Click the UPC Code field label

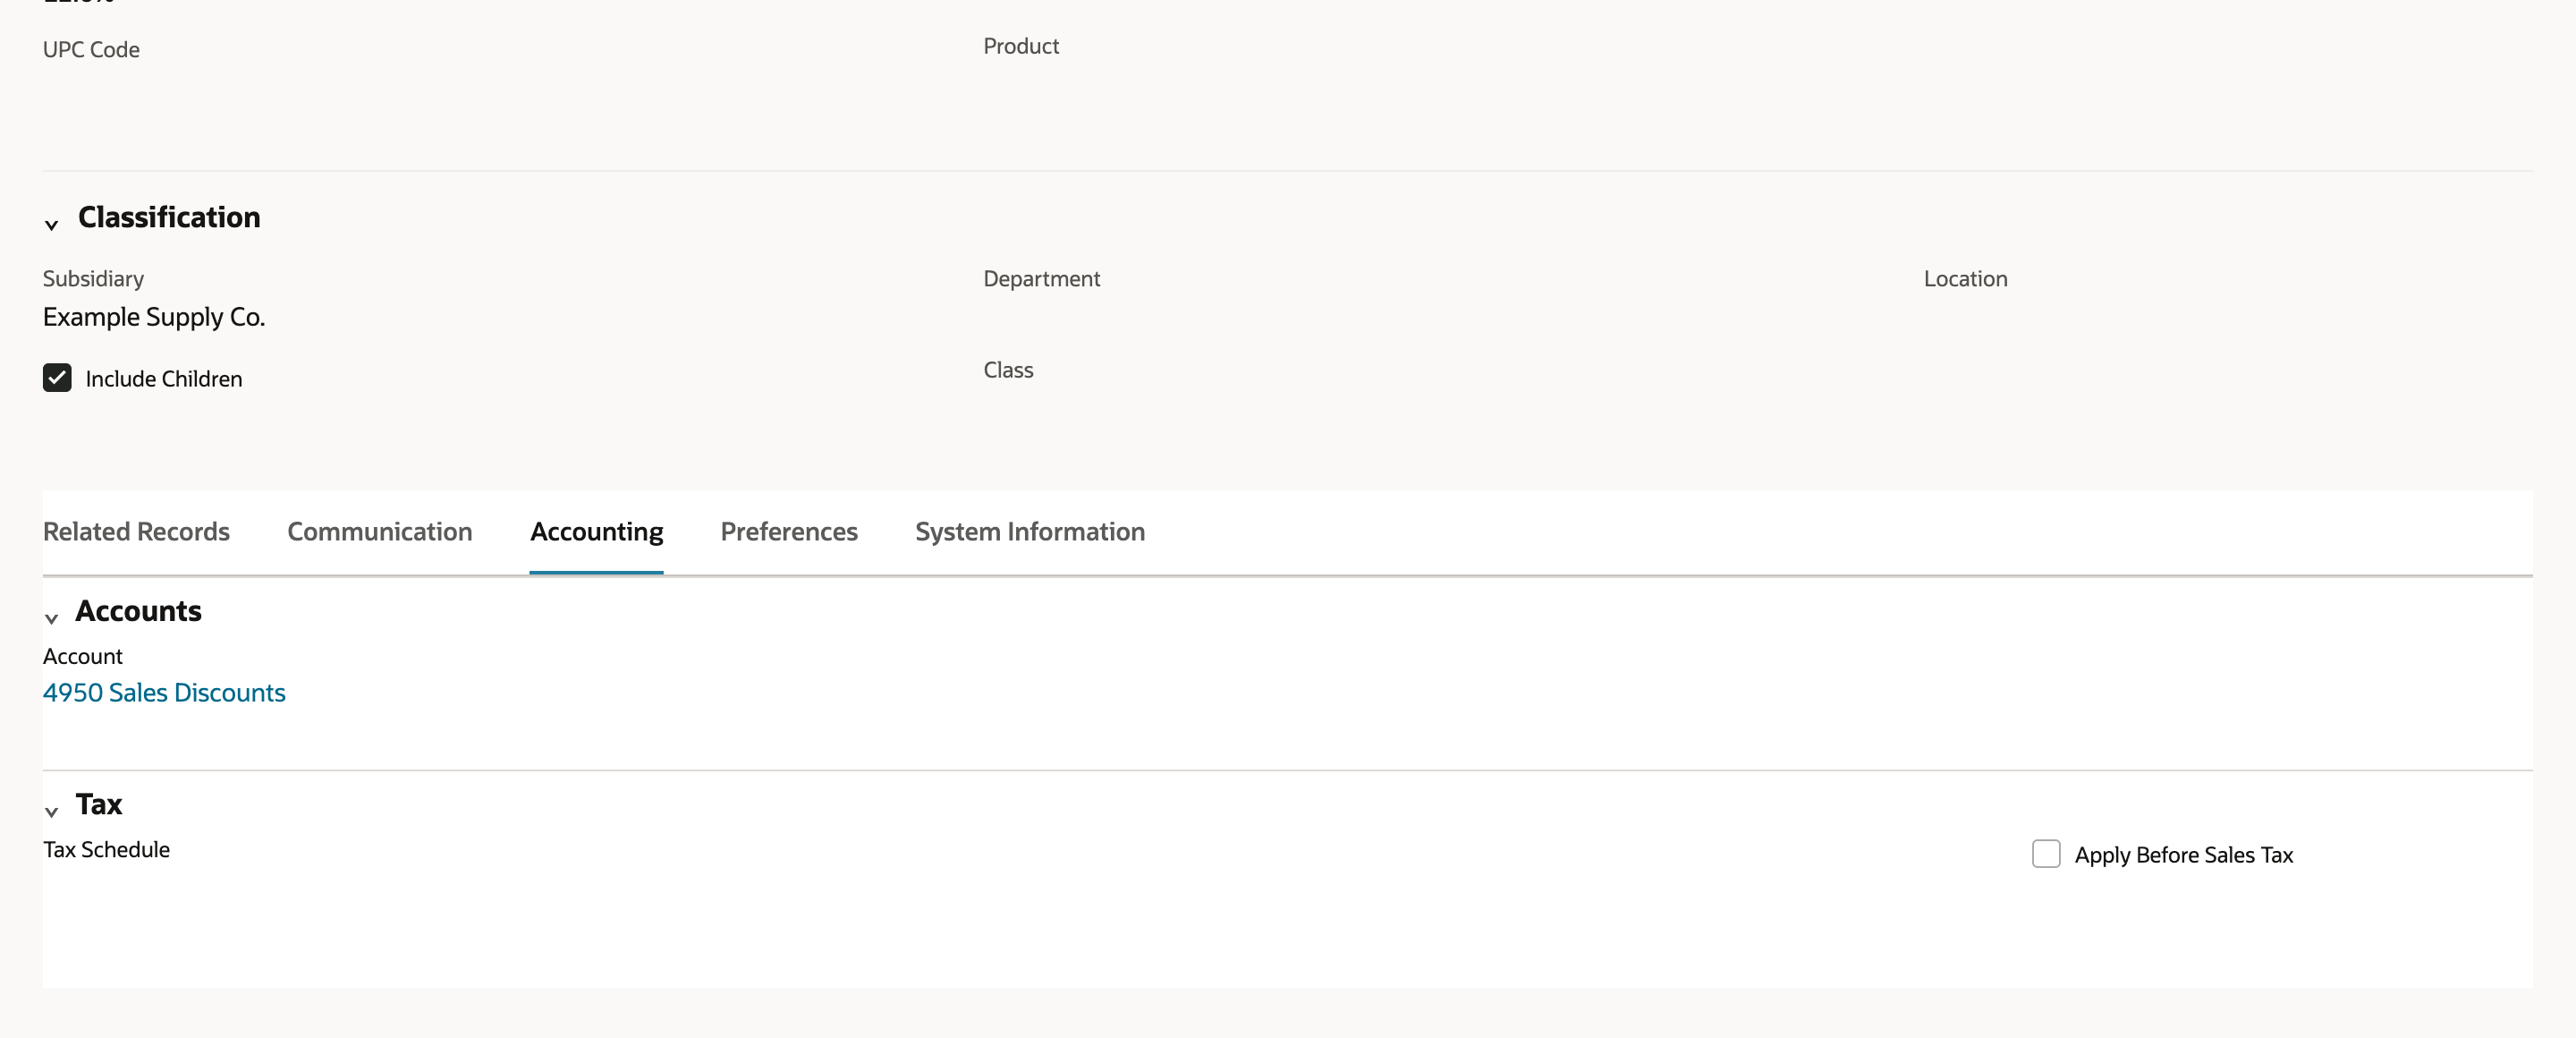coord(91,50)
